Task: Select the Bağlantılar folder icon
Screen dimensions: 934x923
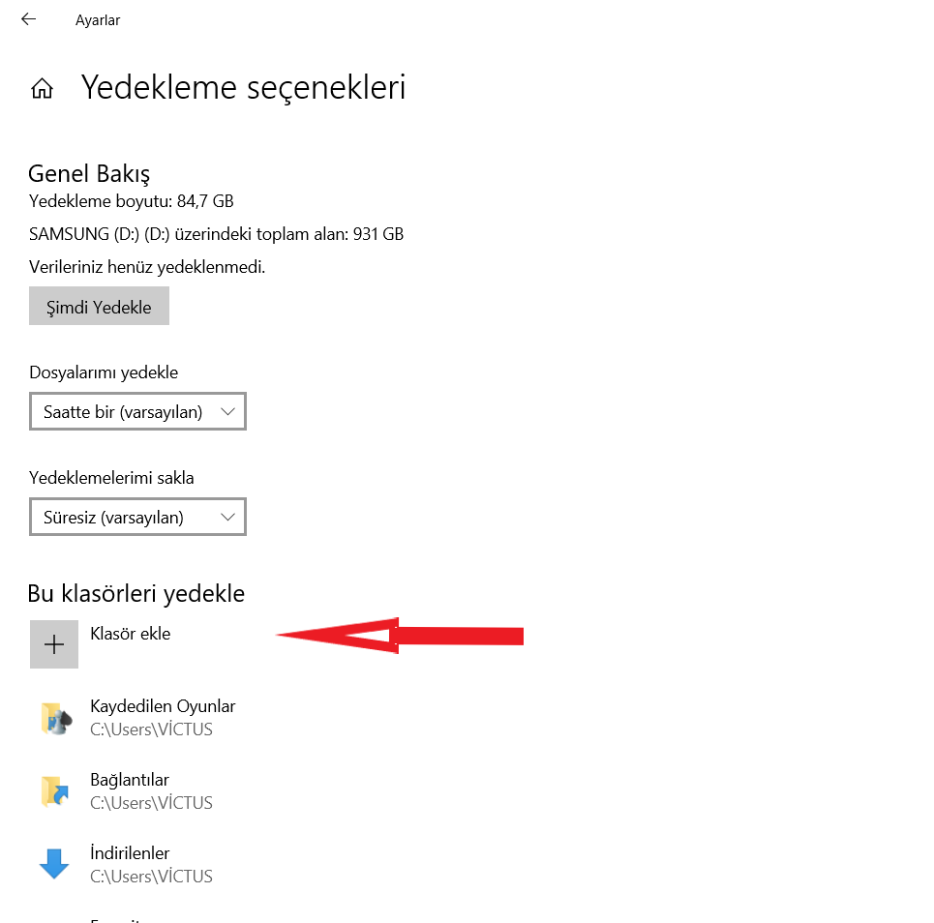Action: pyautogui.click(x=55, y=792)
